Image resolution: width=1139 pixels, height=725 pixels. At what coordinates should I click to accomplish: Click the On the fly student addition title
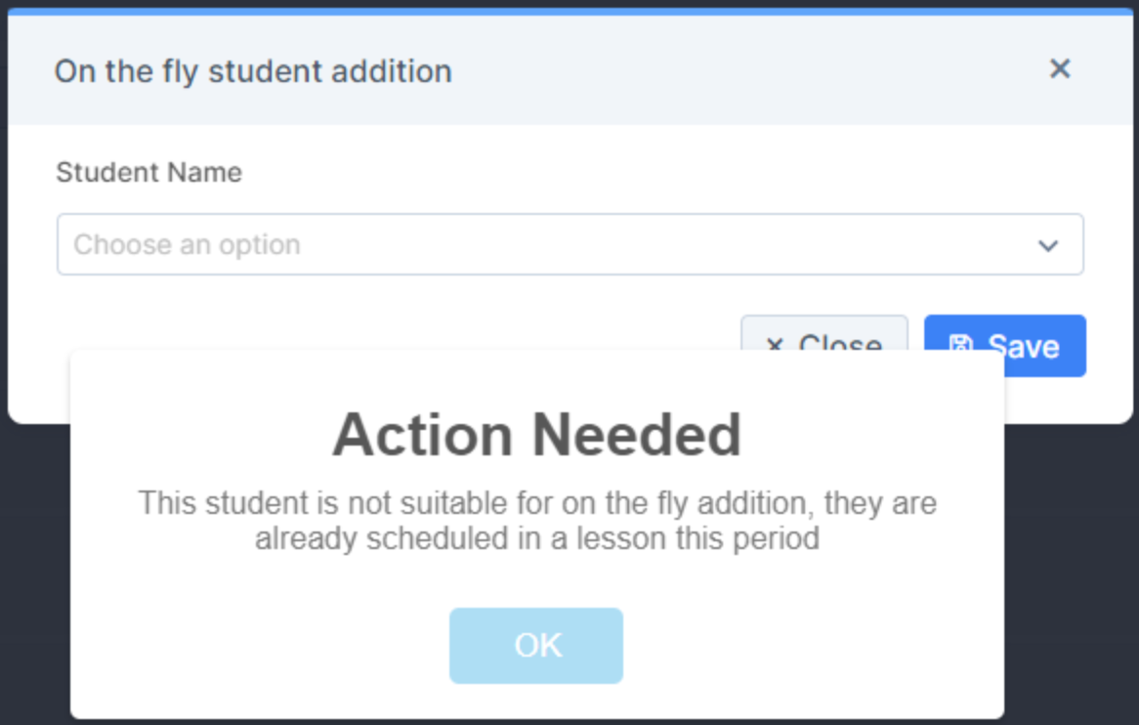(x=252, y=70)
